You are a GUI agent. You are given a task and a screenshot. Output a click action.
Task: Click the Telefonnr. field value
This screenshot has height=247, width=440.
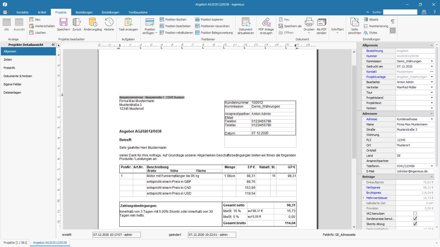[x=413, y=166]
